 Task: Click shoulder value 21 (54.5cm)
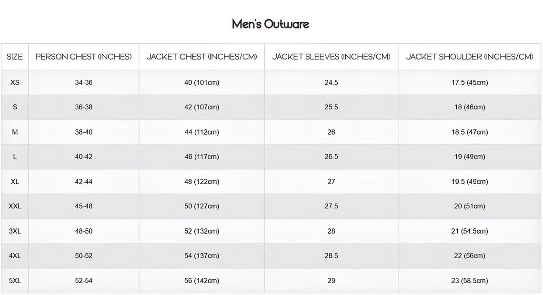(470, 231)
